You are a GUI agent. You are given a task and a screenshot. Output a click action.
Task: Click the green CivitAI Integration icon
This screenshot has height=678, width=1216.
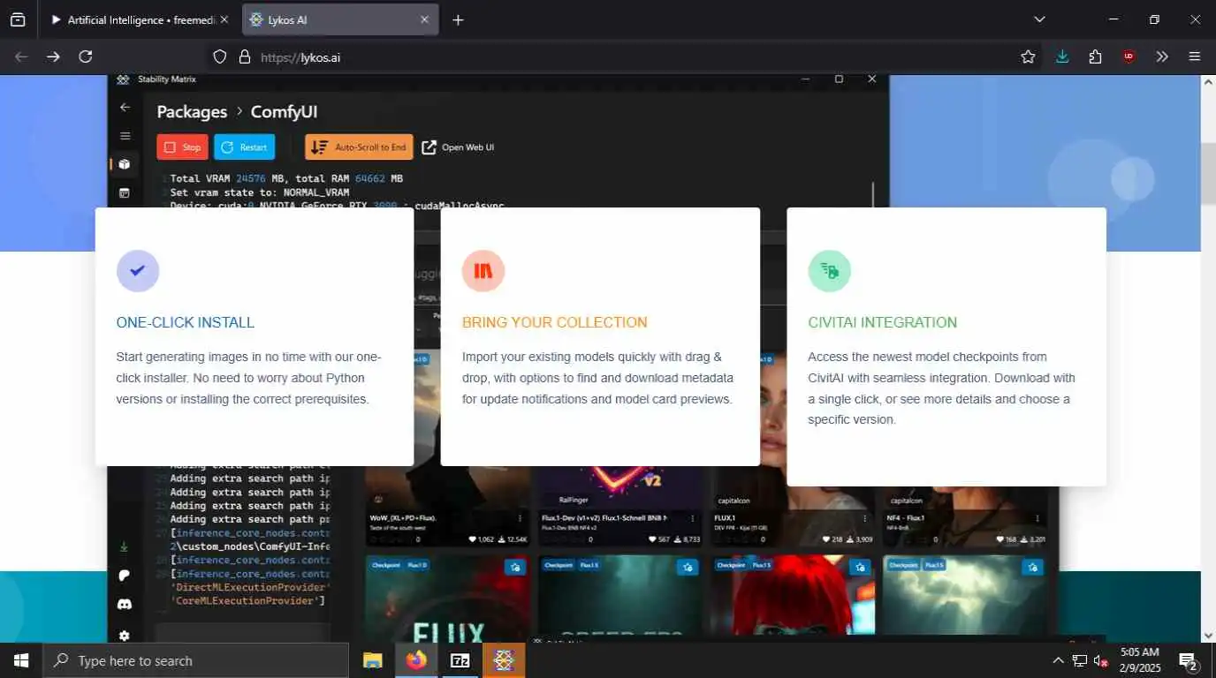pos(830,271)
